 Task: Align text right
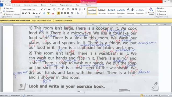65,13
